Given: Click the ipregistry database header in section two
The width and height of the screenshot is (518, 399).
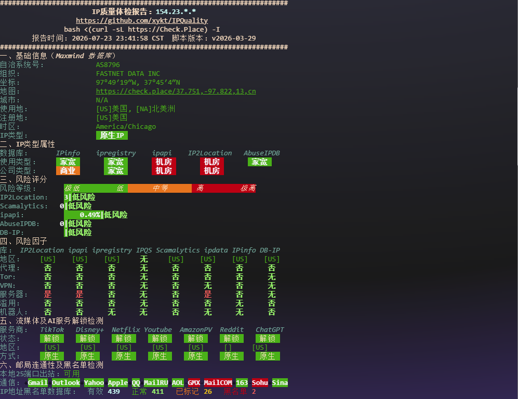Looking at the screenshot, I should tap(116, 153).
